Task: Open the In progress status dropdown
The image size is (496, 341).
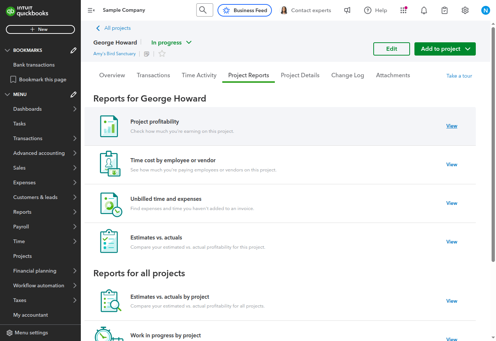Action: click(172, 43)
